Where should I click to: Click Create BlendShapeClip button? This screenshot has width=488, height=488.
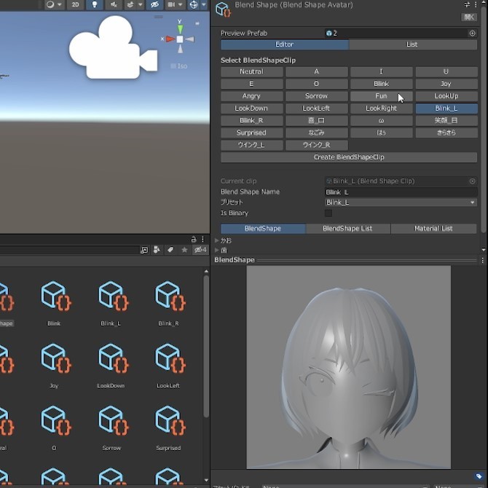(x=349, y=157)
